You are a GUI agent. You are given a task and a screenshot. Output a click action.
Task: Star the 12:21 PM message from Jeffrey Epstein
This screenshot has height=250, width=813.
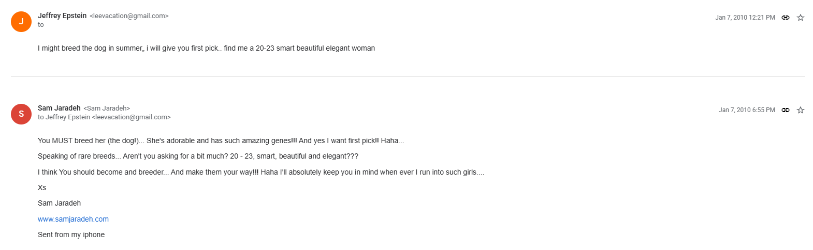tap(801, 18)
